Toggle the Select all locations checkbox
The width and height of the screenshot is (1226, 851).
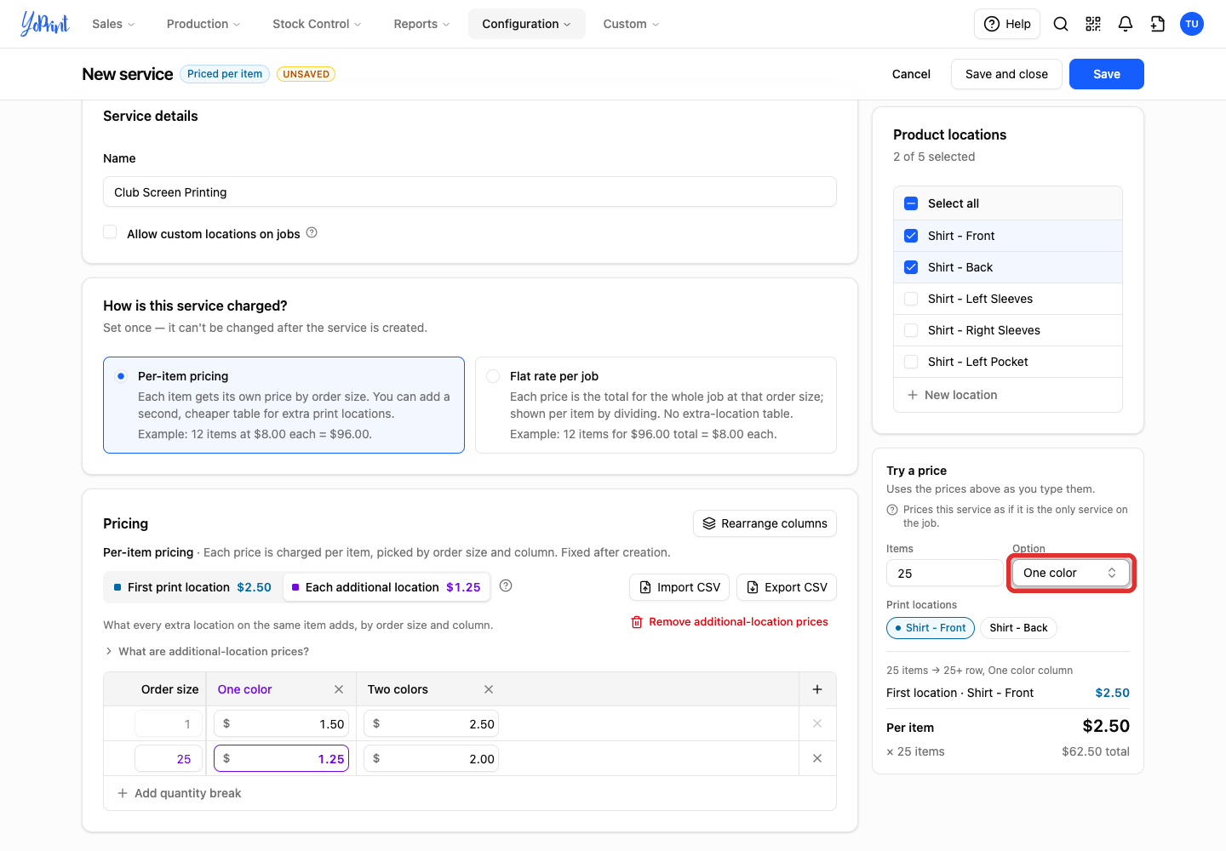pyautogui.click(x=911, y=203)
